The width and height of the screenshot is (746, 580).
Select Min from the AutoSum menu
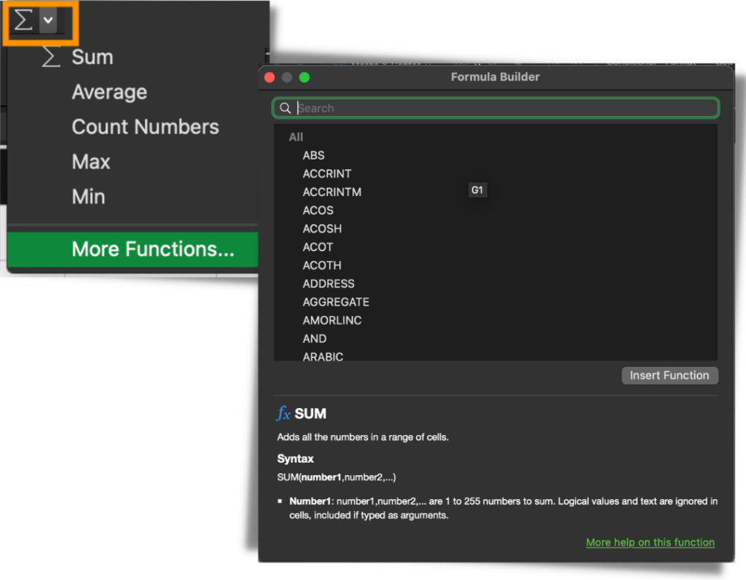[x=88, y=197]
